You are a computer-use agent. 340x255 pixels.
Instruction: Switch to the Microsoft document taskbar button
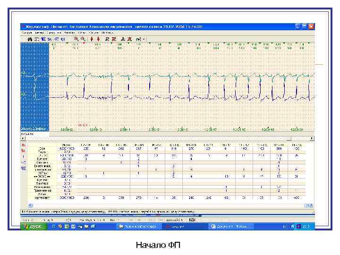(231, 227)
